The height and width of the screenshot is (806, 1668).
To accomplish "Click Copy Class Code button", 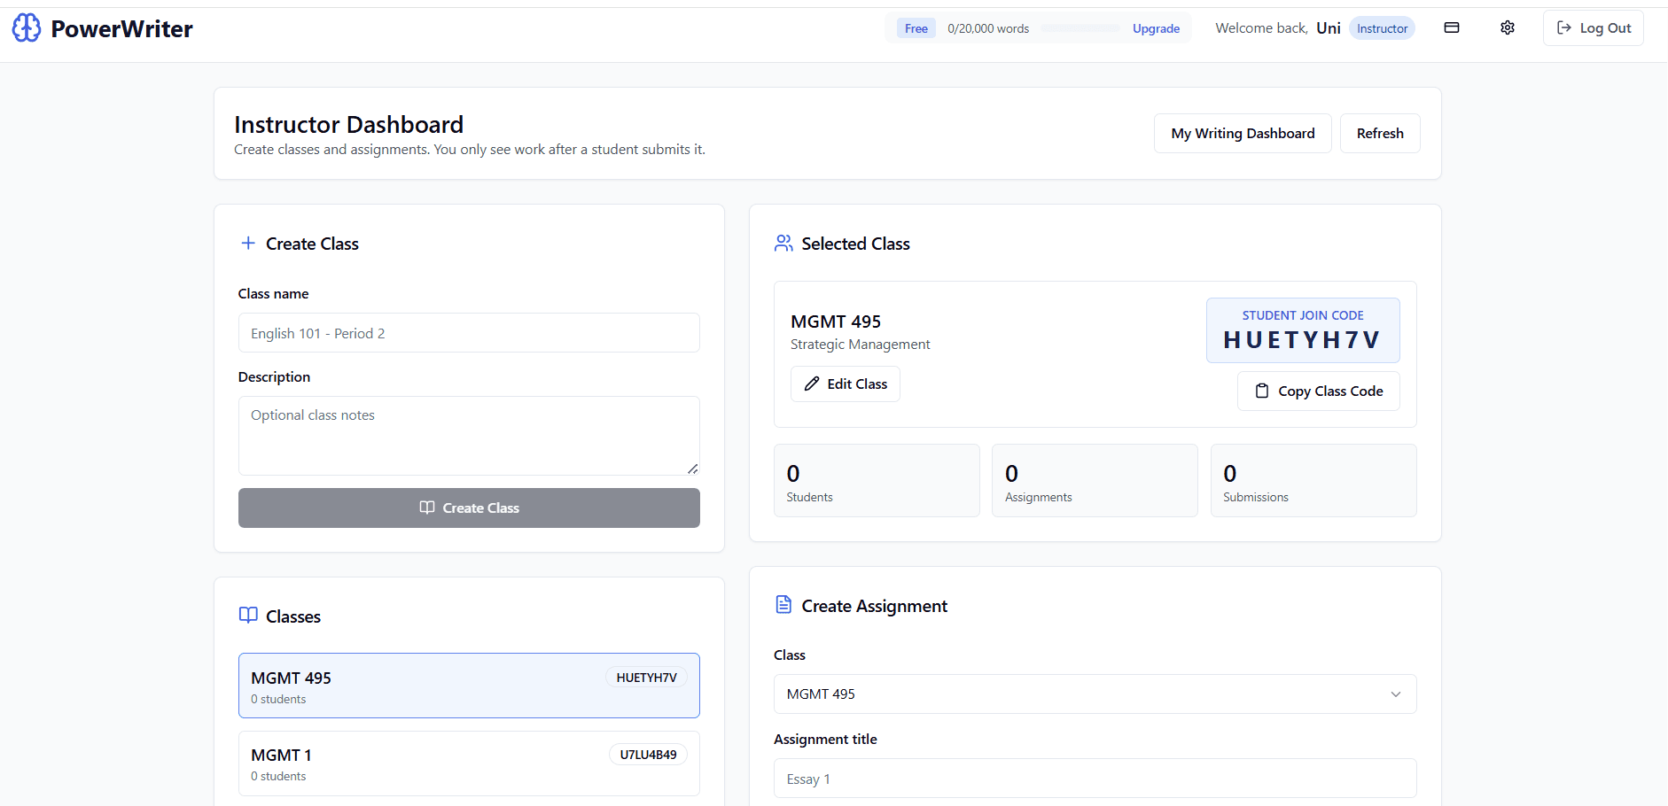I will click(x=1319, y=391).
